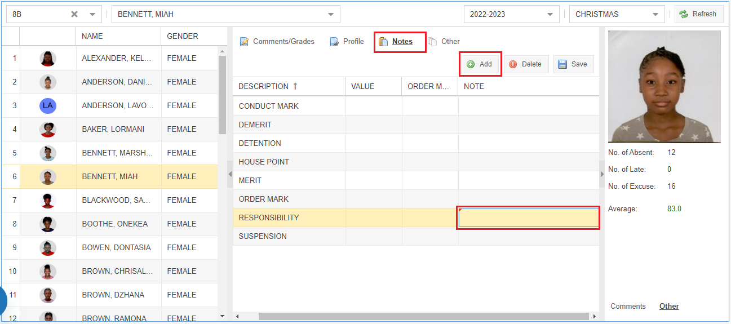The height and width of the screenshot is (324, 731).
Task: Click avatar of BLACKWOOD, SA...
Action: click(x=48, y=201)
